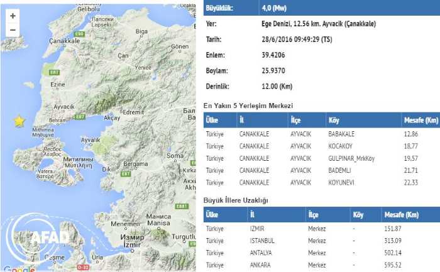440x272 pixels.
Task: Open the Google logo on map
Action: coord(18,268)
